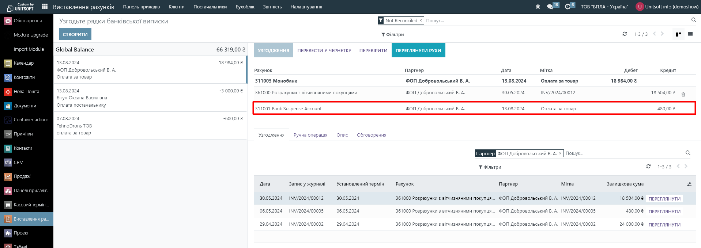Refresh the statement list with reload icon
Viewport: 701px width, 248px height.
click(625, 34)
